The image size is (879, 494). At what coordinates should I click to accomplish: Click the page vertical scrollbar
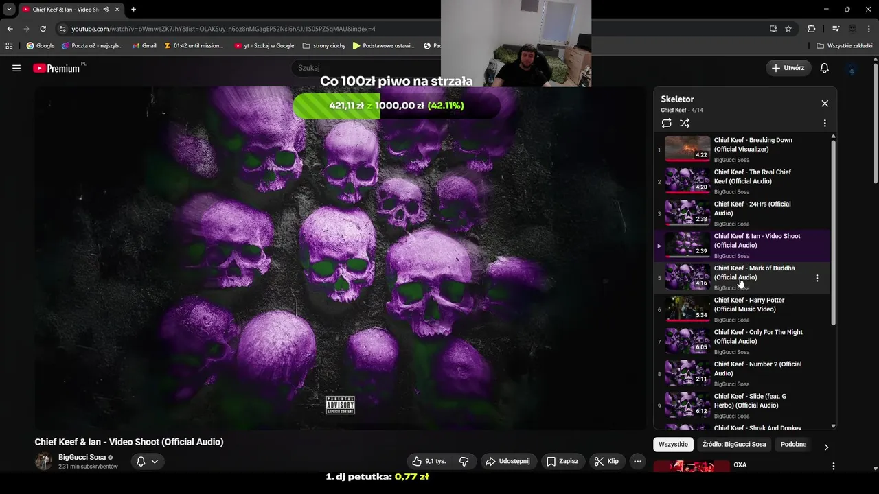(875, 123)
